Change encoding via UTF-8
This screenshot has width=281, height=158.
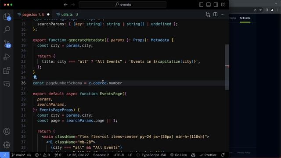pos(119,155)
